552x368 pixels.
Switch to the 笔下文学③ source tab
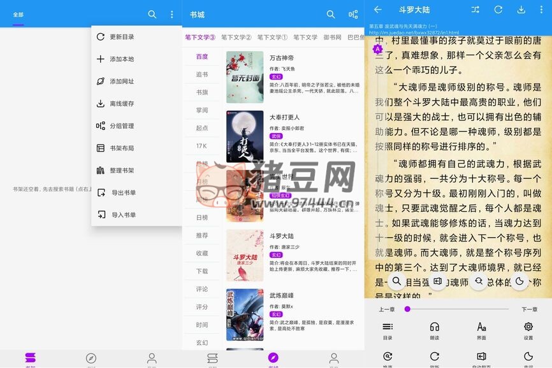pyautogui.click(x=200, y=38)
